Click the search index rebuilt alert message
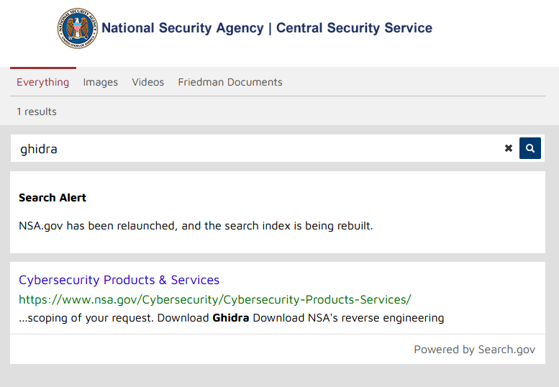559x387 pixels. pyautogui.click(x=196, y=226)
